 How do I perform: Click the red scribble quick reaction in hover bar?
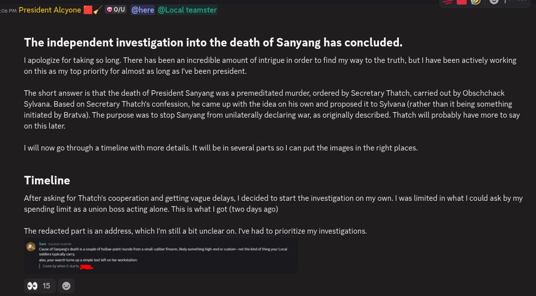point(447,2)
